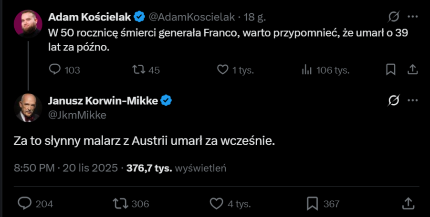
Task: Reply to Janusz Korwin-Mikke's tweet
Action: point(24,204)
